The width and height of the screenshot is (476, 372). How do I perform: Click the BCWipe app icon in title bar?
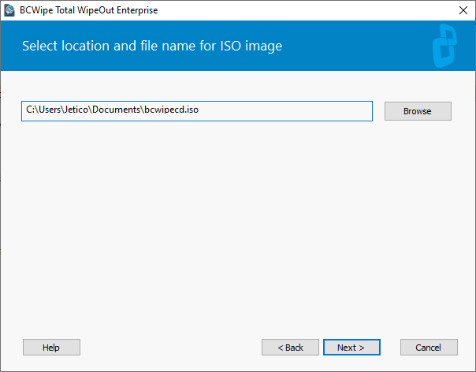click(9, 10)
